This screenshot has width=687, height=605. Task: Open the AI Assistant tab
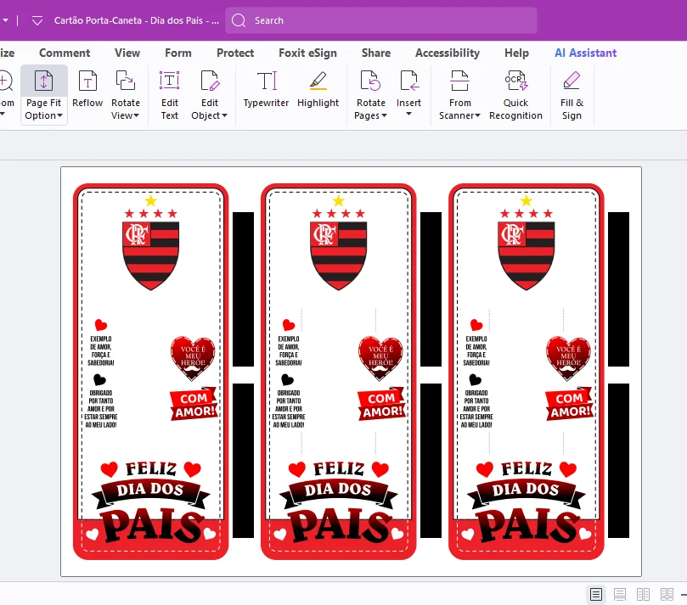pos(585,53)
